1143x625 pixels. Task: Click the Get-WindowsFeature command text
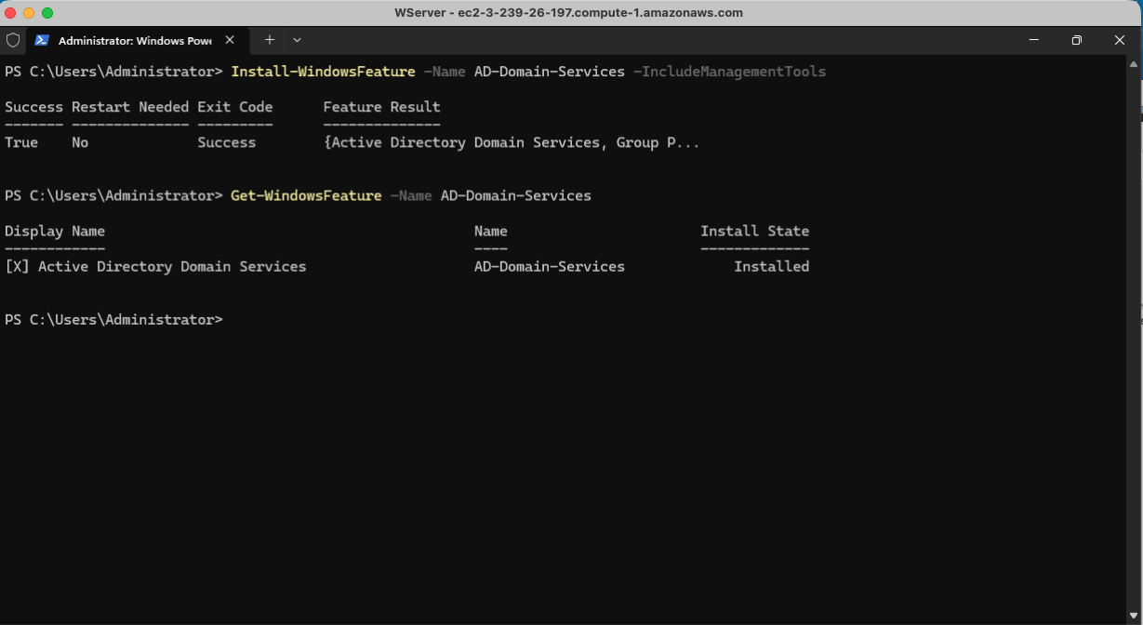[306, 195]
